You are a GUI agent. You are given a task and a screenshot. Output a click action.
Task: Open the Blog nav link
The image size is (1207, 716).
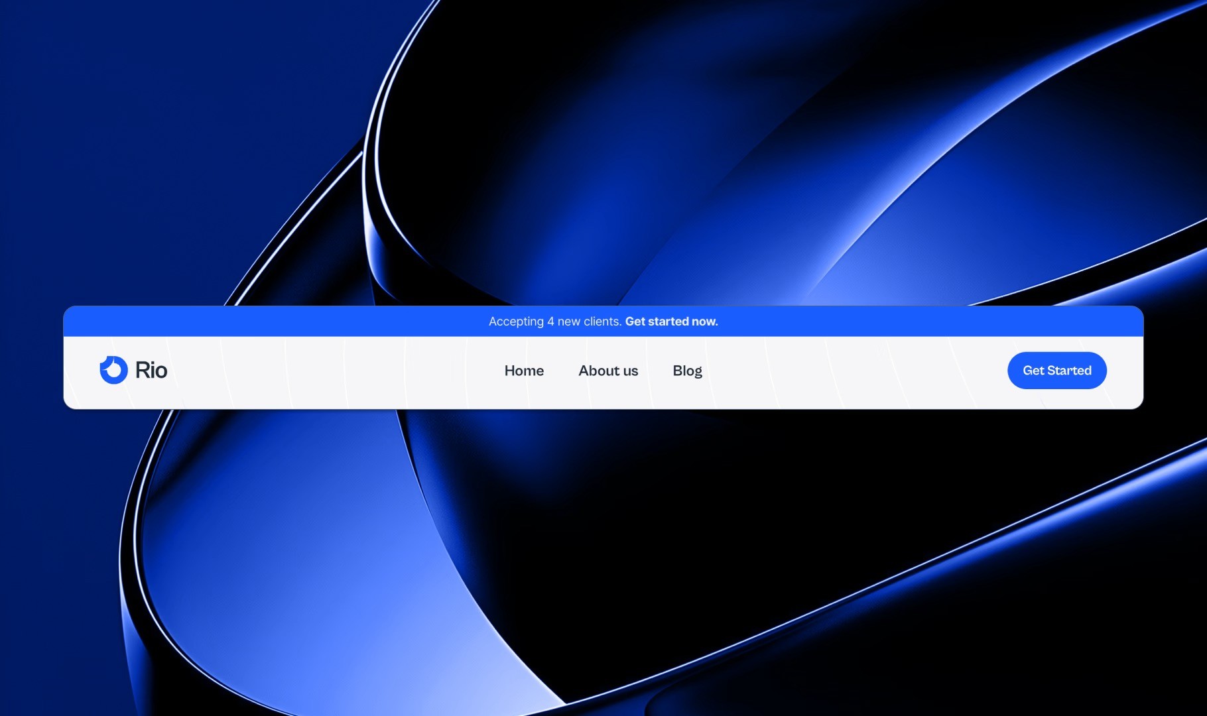687,371
